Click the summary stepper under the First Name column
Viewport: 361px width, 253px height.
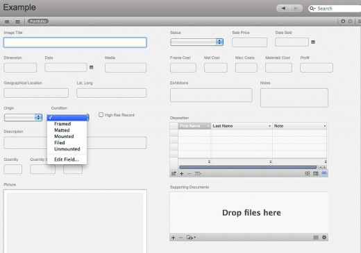coord(209,162)
